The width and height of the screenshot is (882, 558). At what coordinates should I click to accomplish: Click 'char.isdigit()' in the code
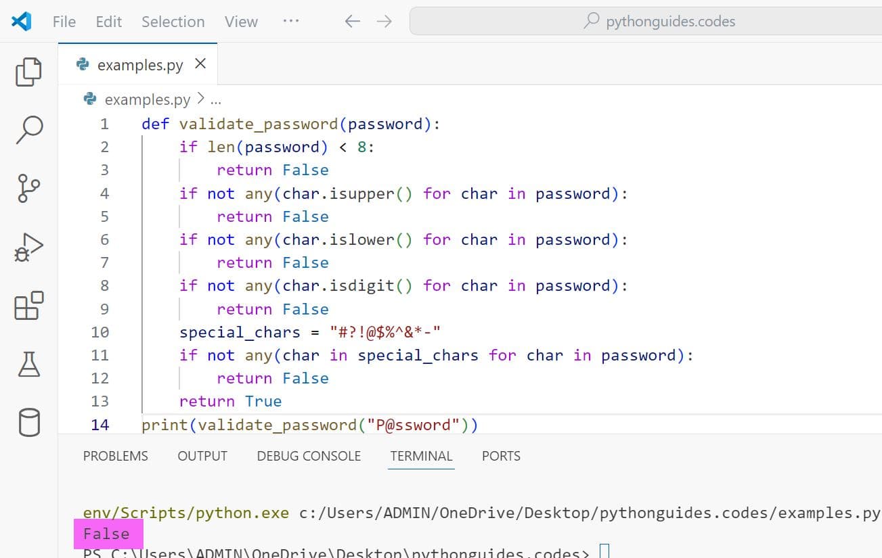[x=347, y=285]
